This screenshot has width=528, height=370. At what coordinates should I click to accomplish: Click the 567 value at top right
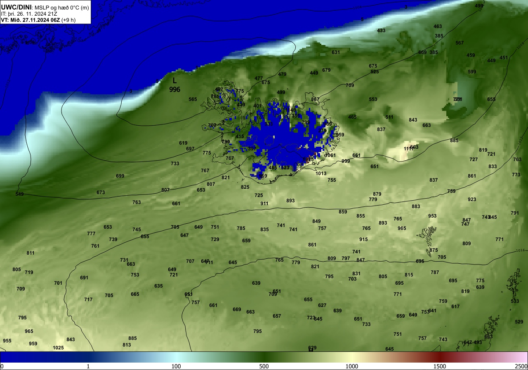pos(460,43)
